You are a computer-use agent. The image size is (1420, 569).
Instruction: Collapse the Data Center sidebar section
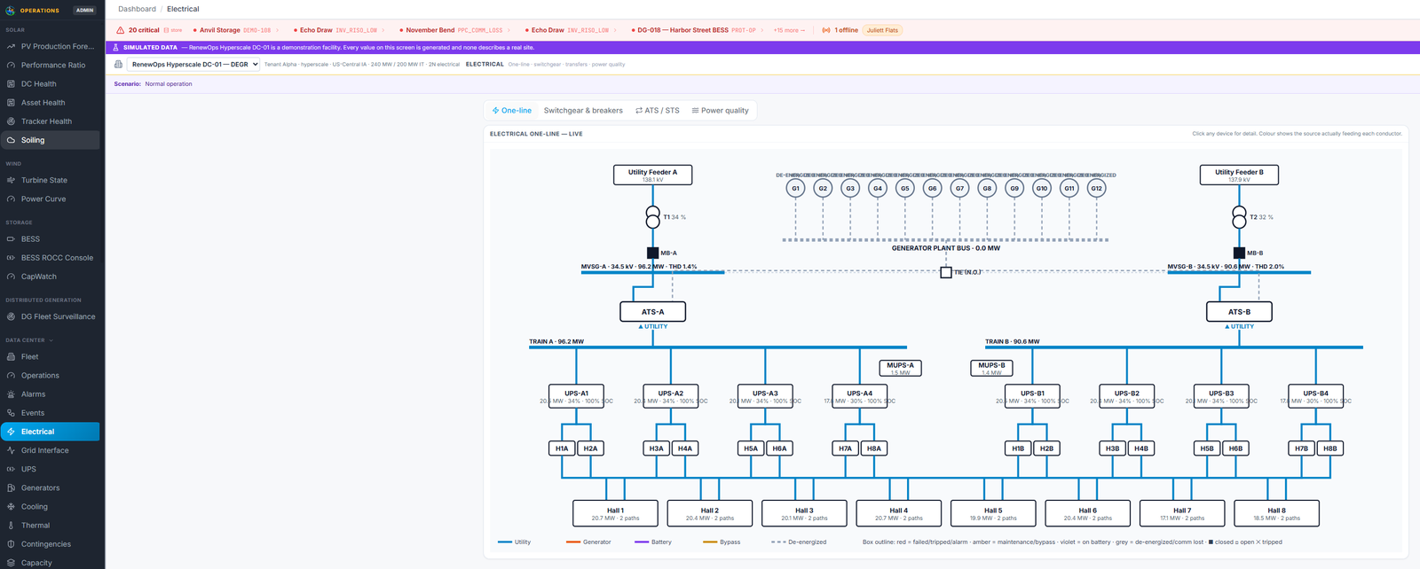(29, 340)
